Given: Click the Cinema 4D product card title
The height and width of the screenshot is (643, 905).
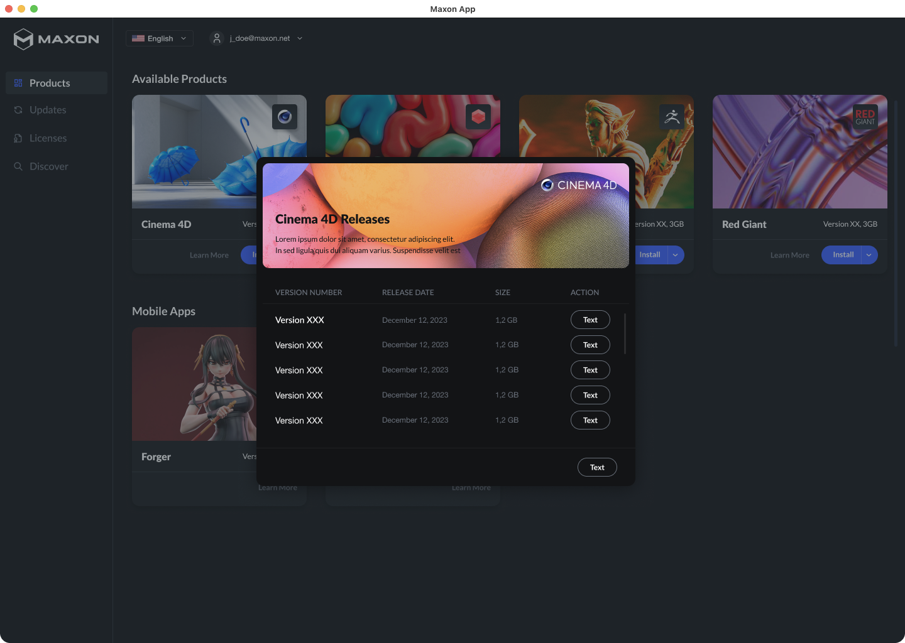Looking at the screenshot, I should point(167,224).
